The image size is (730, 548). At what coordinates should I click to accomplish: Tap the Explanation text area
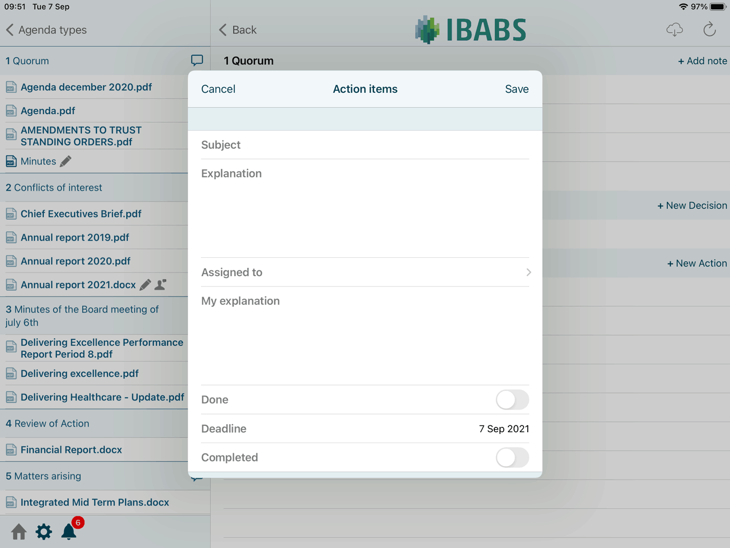point(365,208)
